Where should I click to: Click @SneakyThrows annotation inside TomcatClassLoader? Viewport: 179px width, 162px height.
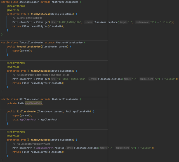point(16,63)
